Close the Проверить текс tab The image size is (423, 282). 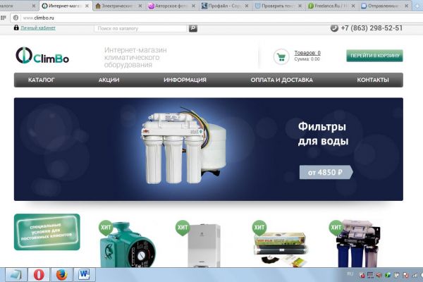click(300, 6)
